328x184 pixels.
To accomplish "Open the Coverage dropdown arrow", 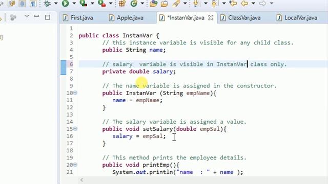I will (92, 4).
